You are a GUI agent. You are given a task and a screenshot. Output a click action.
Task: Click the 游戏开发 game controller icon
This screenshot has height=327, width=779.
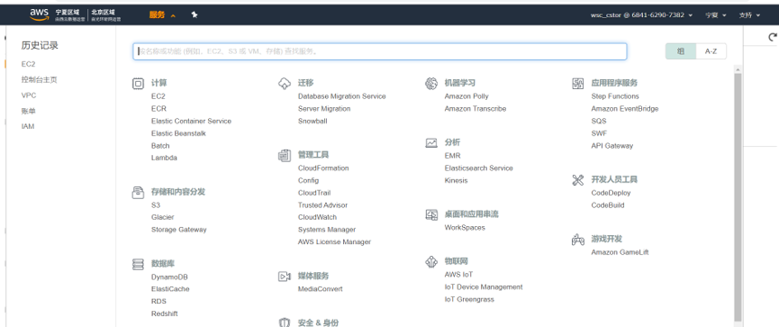577,240
